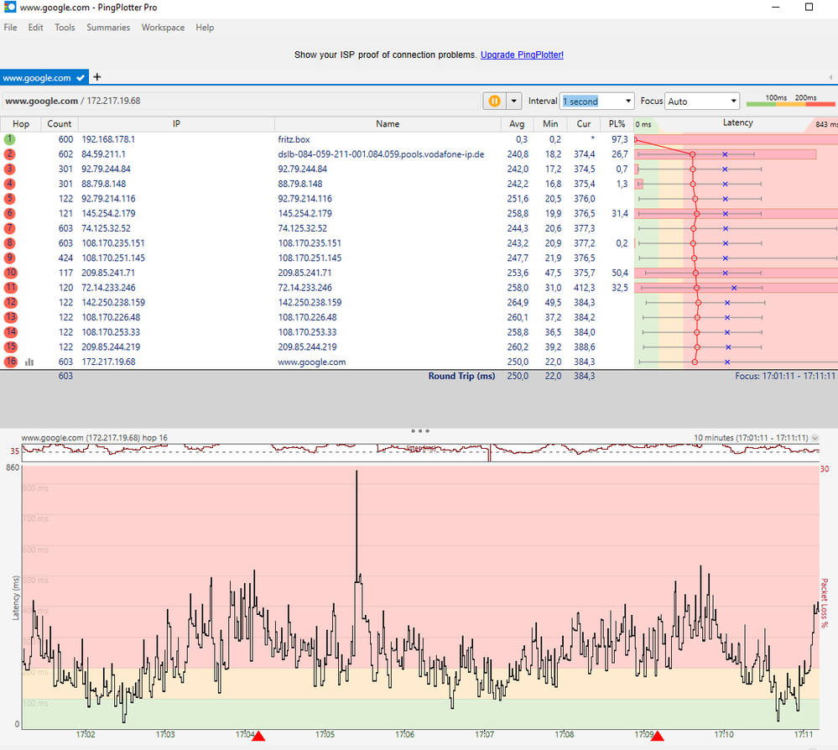Open the Summaries menu

[108, 28]
